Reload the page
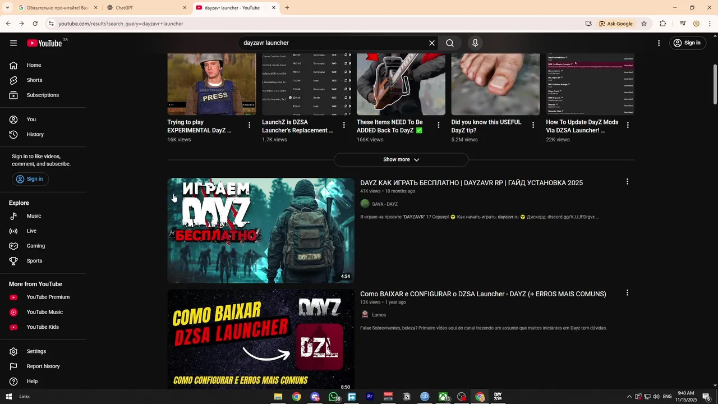This screenshot has height=404, width=718. (35, 24)
